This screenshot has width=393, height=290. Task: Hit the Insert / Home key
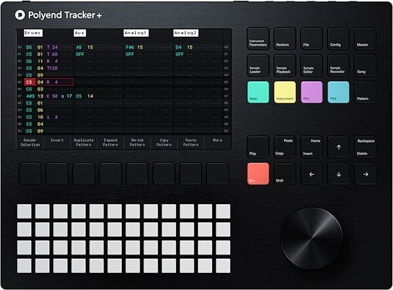pos(312,147)
